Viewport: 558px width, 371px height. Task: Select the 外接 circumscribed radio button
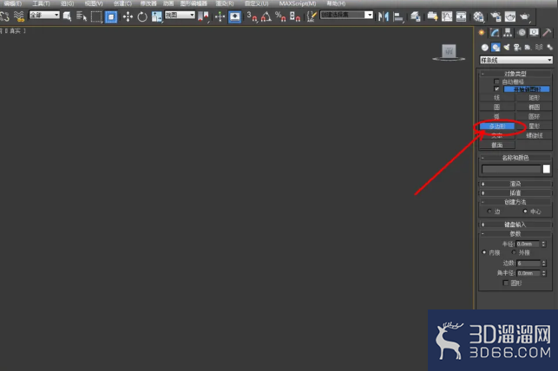tap(514, 252)
